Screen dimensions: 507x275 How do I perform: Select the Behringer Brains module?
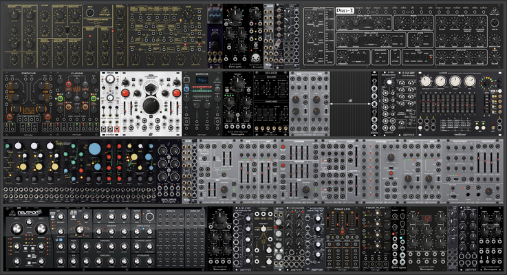(x=202, y=103)
